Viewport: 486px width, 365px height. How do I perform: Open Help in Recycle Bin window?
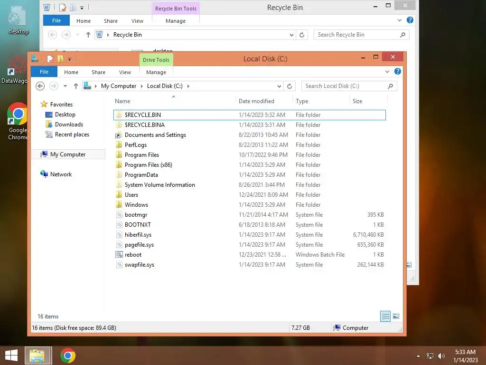click(x=410, y=20)
